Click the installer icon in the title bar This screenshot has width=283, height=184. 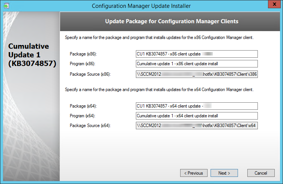[6, 6]
